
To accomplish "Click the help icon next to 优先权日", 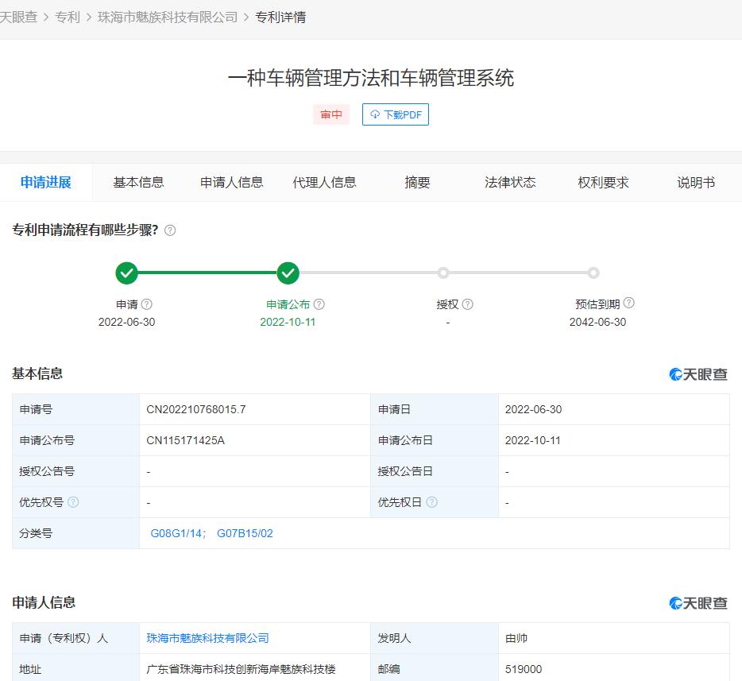I will (432, 502).
